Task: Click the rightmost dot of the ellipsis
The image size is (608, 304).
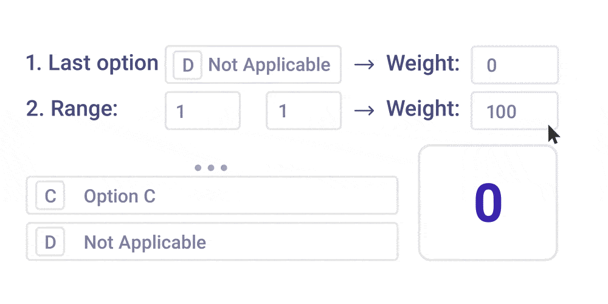Action: click(x=224, y=168)
